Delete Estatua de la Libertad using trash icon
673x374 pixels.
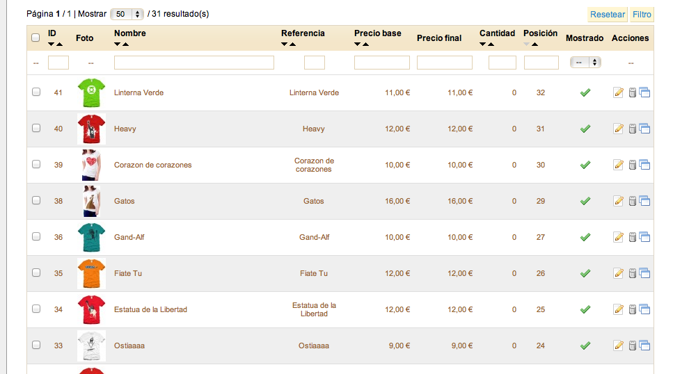click(632, 309)
